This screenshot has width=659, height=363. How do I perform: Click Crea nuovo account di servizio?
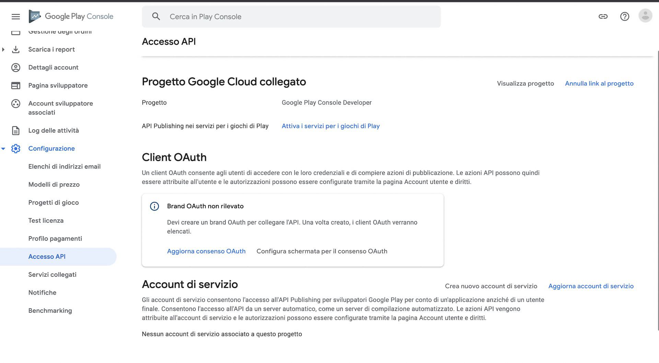[x=491, y=286]
